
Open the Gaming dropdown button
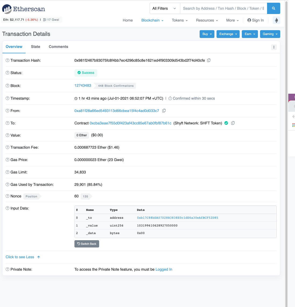[270, 34]
